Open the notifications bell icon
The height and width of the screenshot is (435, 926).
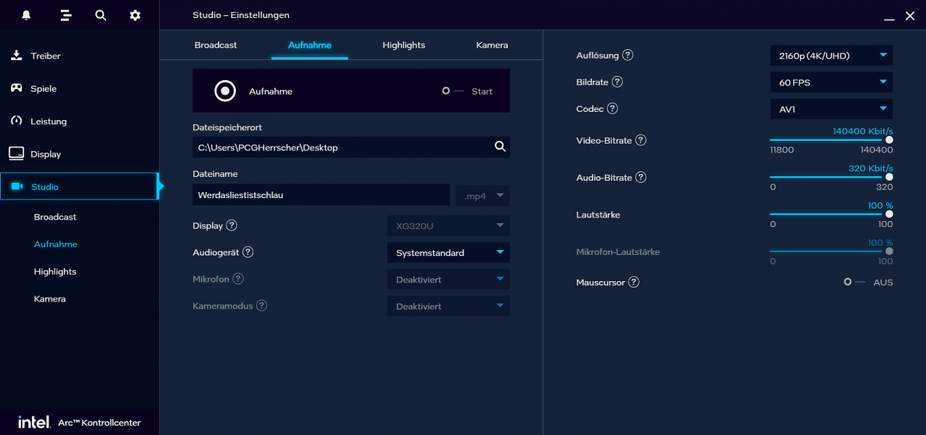(27, 15)
